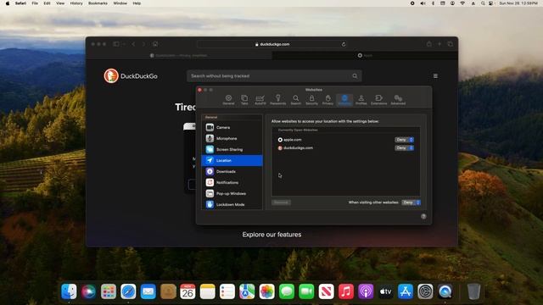
Task: Launch Maps from the Dock
Action: (247, 291)
